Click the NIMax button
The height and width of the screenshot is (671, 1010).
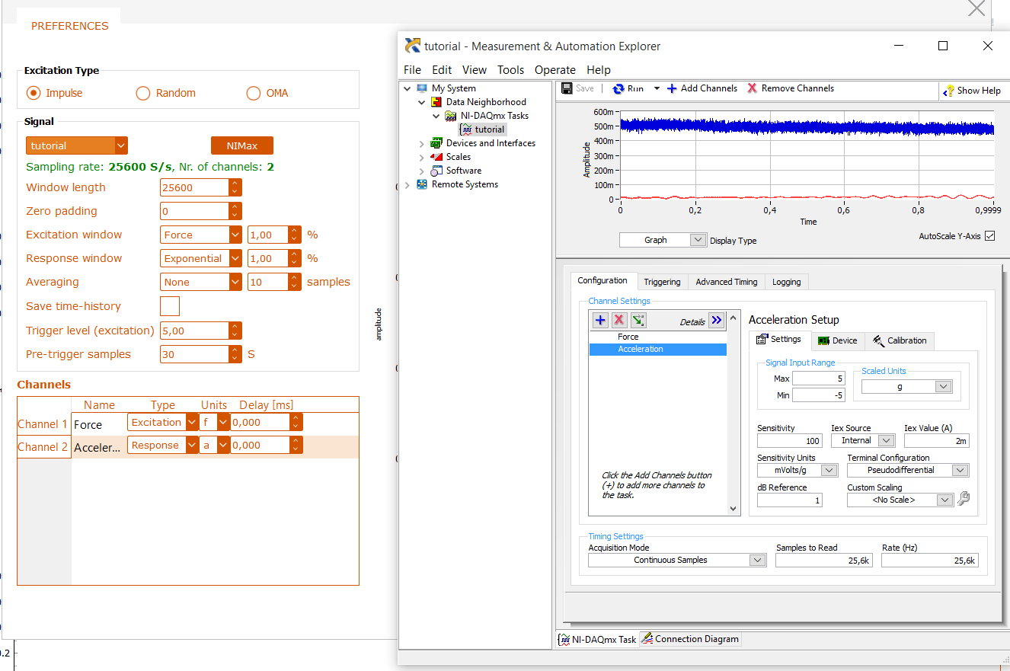click(x=241, y=145)
